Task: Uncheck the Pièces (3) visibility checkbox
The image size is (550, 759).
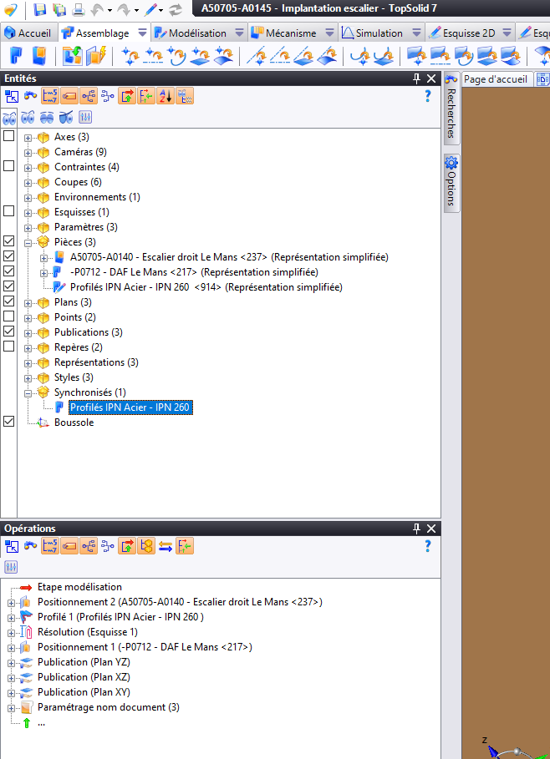Action: pyautogui.click(x=8, y=241)
